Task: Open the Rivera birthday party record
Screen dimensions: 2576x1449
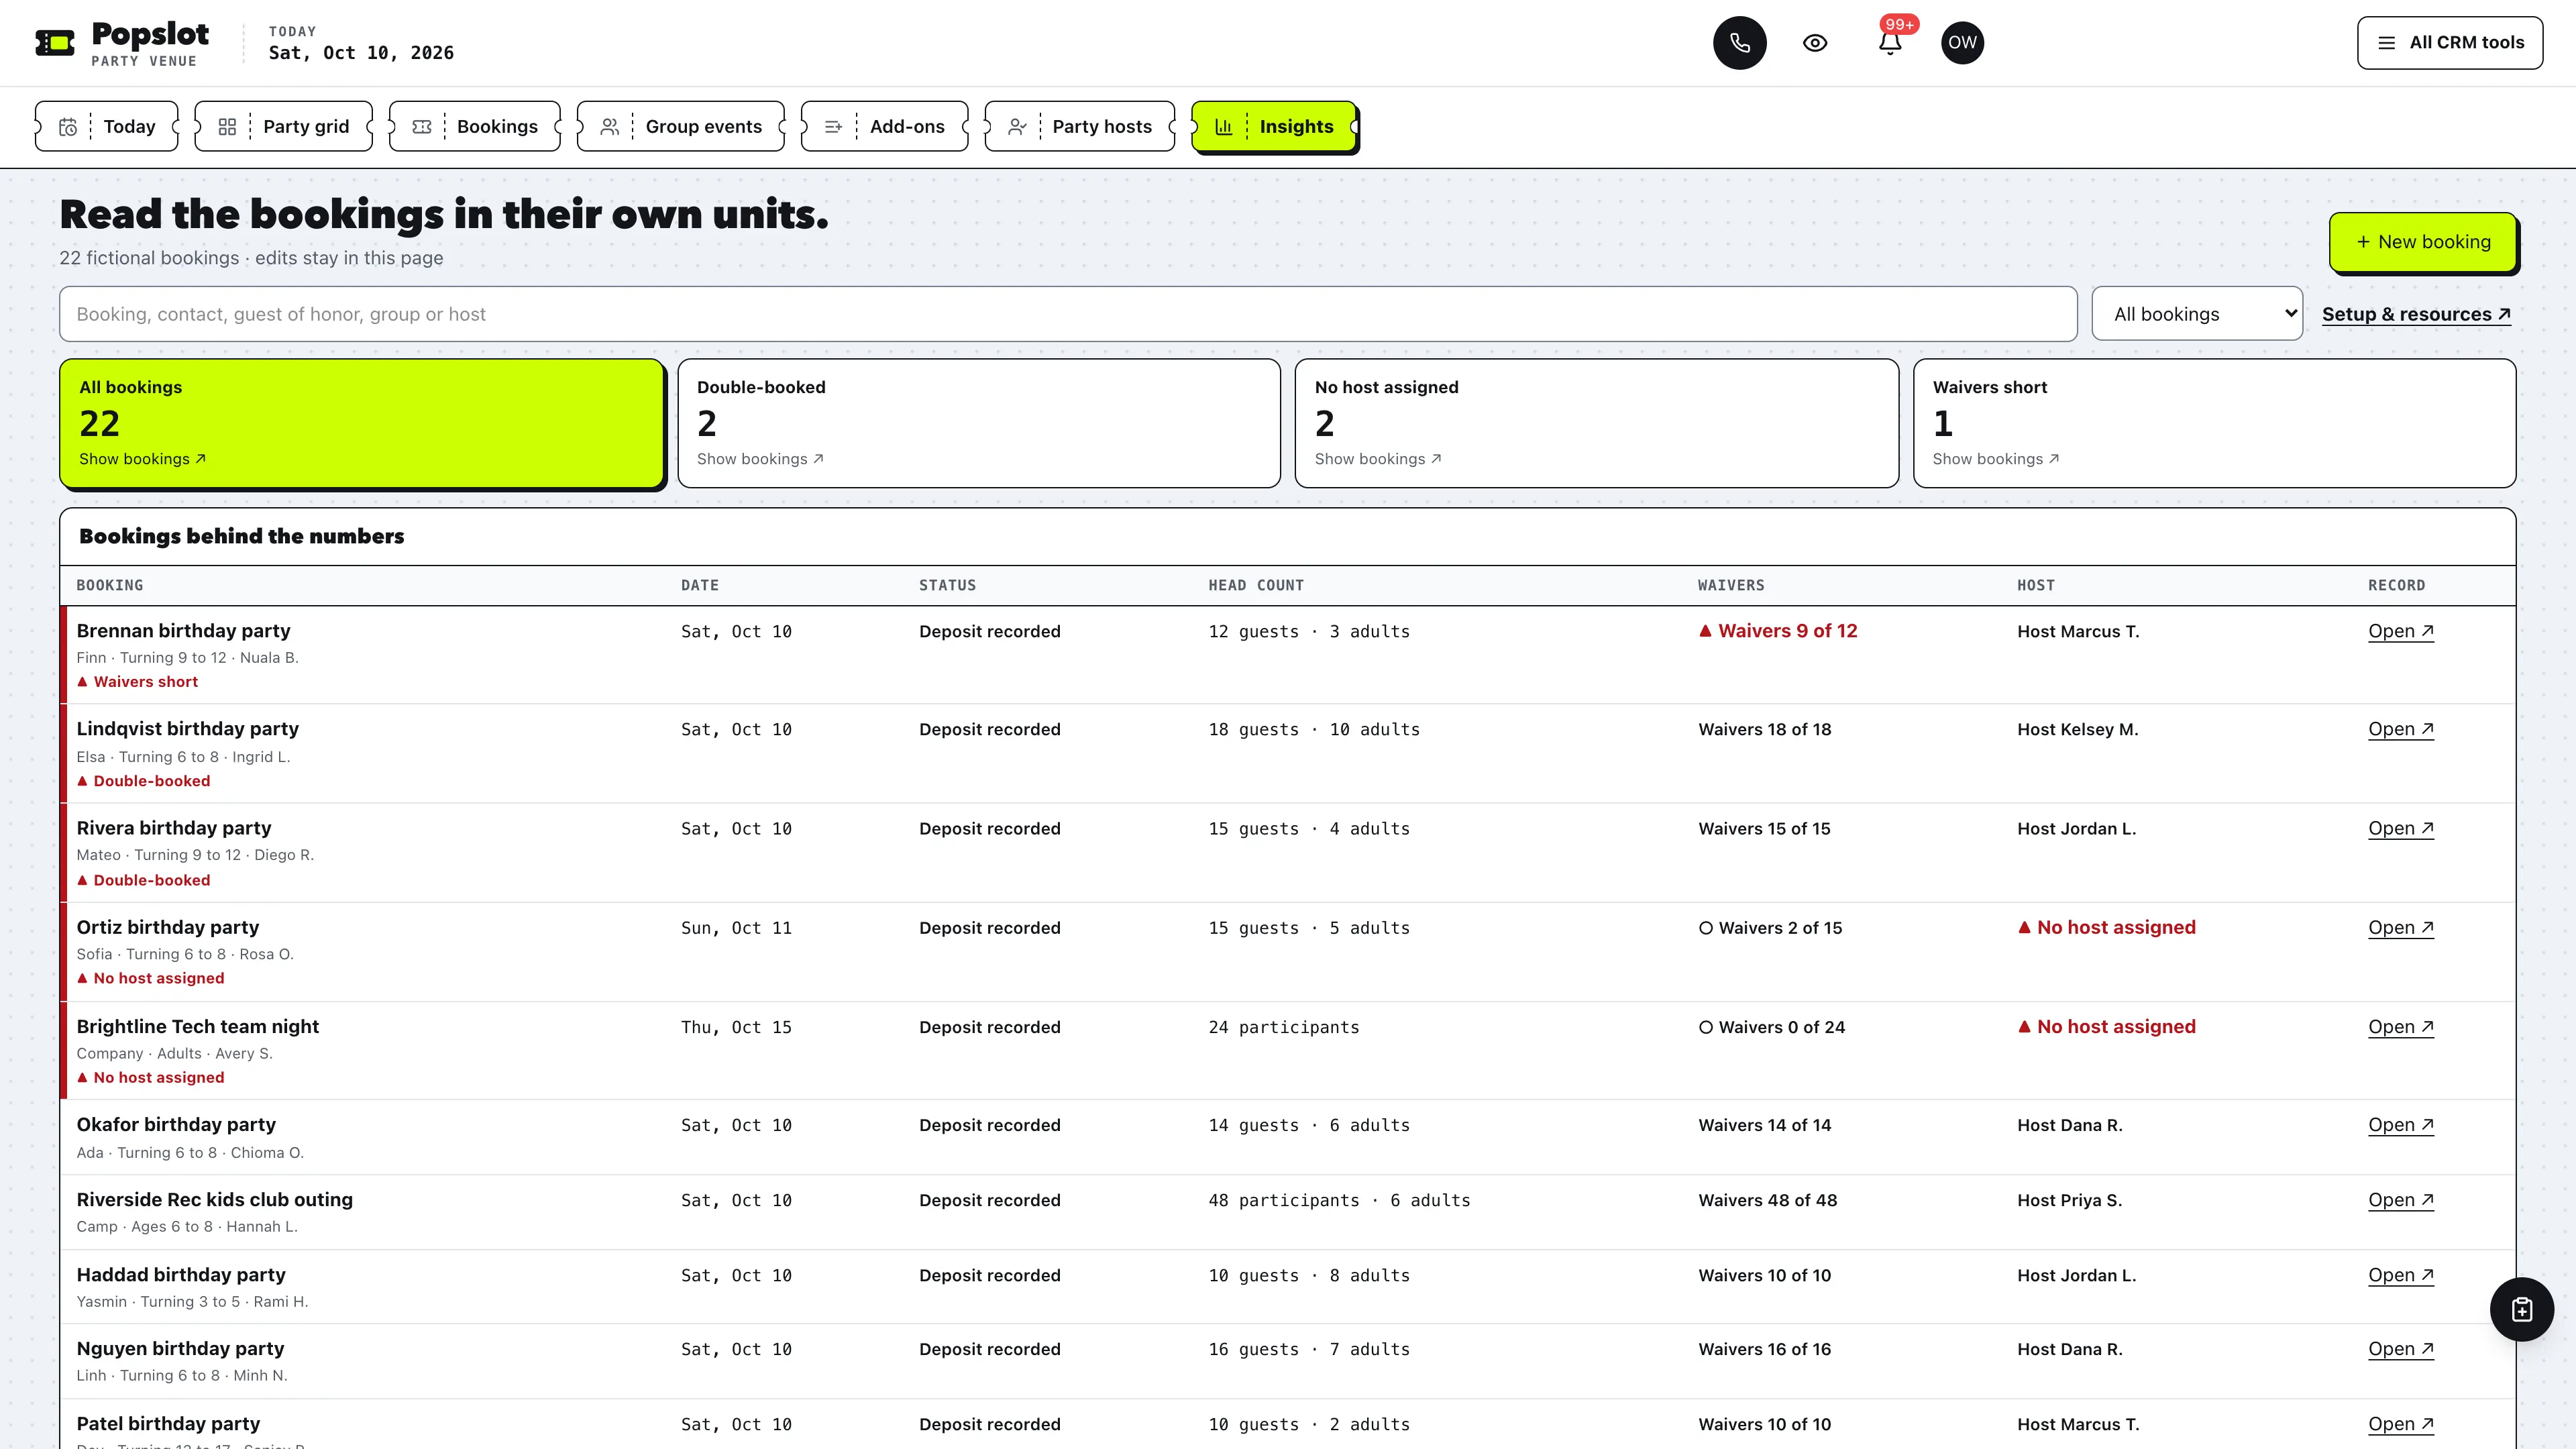Action: pyautogui.click(x=2400, y=828)
